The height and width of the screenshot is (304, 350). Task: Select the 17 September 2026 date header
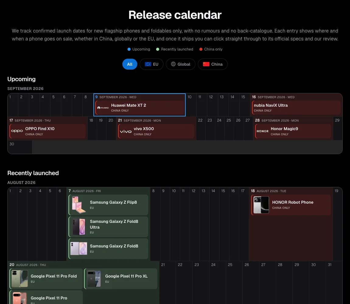30,120
